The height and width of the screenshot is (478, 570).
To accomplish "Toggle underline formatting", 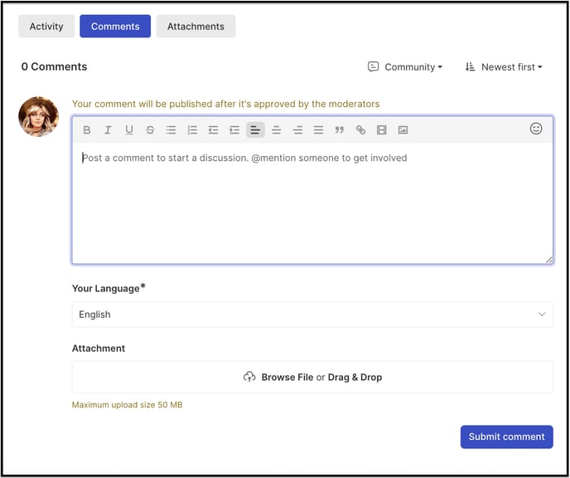I will click(129, 130).
